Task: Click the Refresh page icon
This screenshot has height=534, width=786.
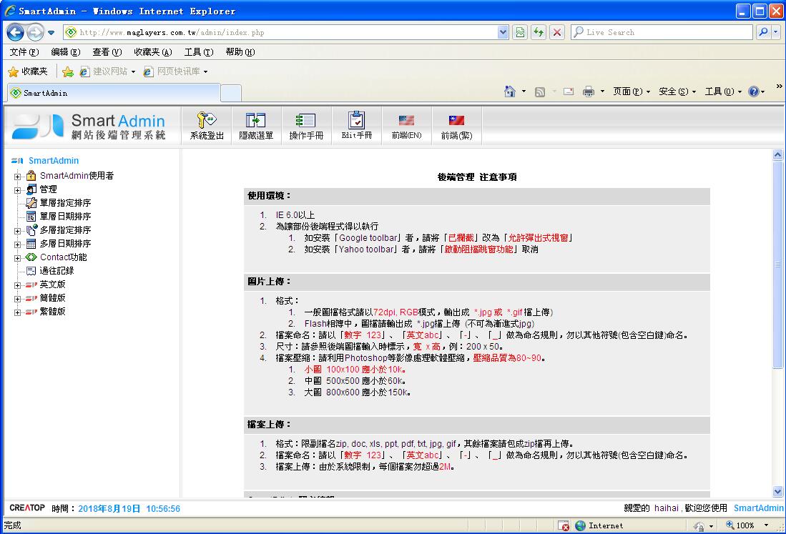Action: tap(539, 33)
